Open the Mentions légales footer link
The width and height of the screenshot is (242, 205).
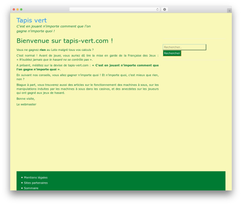click(36, 177)
